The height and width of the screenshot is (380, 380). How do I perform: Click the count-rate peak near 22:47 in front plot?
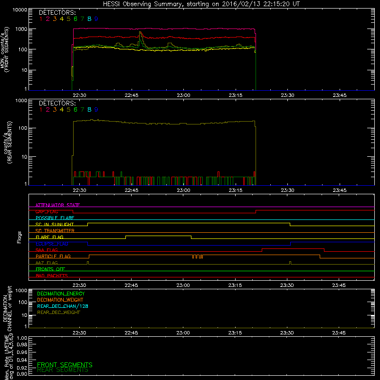click(x=140, y=32)
